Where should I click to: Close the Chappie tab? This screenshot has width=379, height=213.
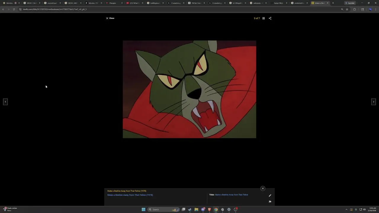tap(122, 3)
